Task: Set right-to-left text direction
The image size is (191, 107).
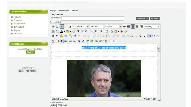Action: click(57, 36)
